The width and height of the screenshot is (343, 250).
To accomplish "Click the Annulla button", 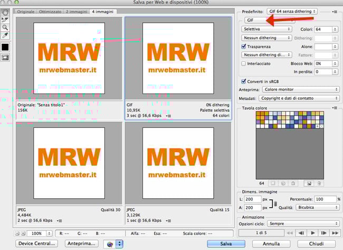I will click(x=272, y=244).
